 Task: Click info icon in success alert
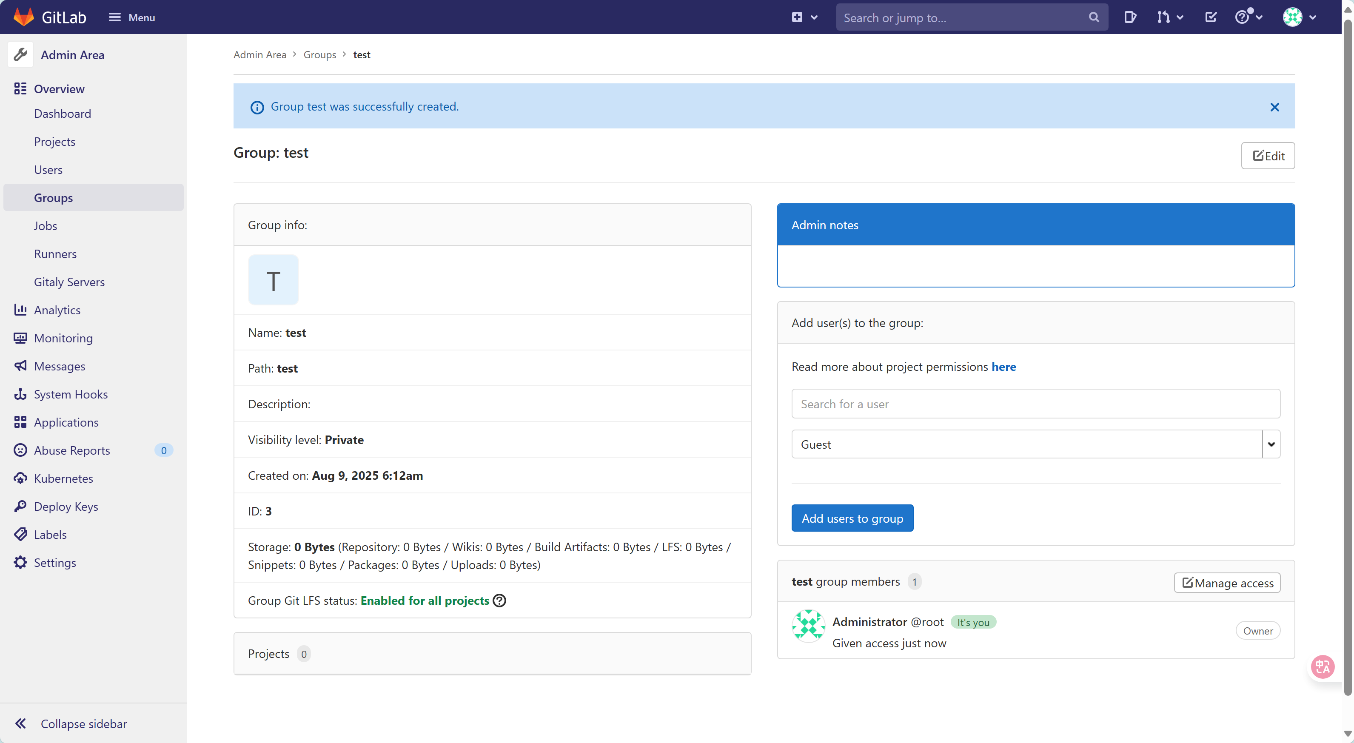tap(257, 107)
